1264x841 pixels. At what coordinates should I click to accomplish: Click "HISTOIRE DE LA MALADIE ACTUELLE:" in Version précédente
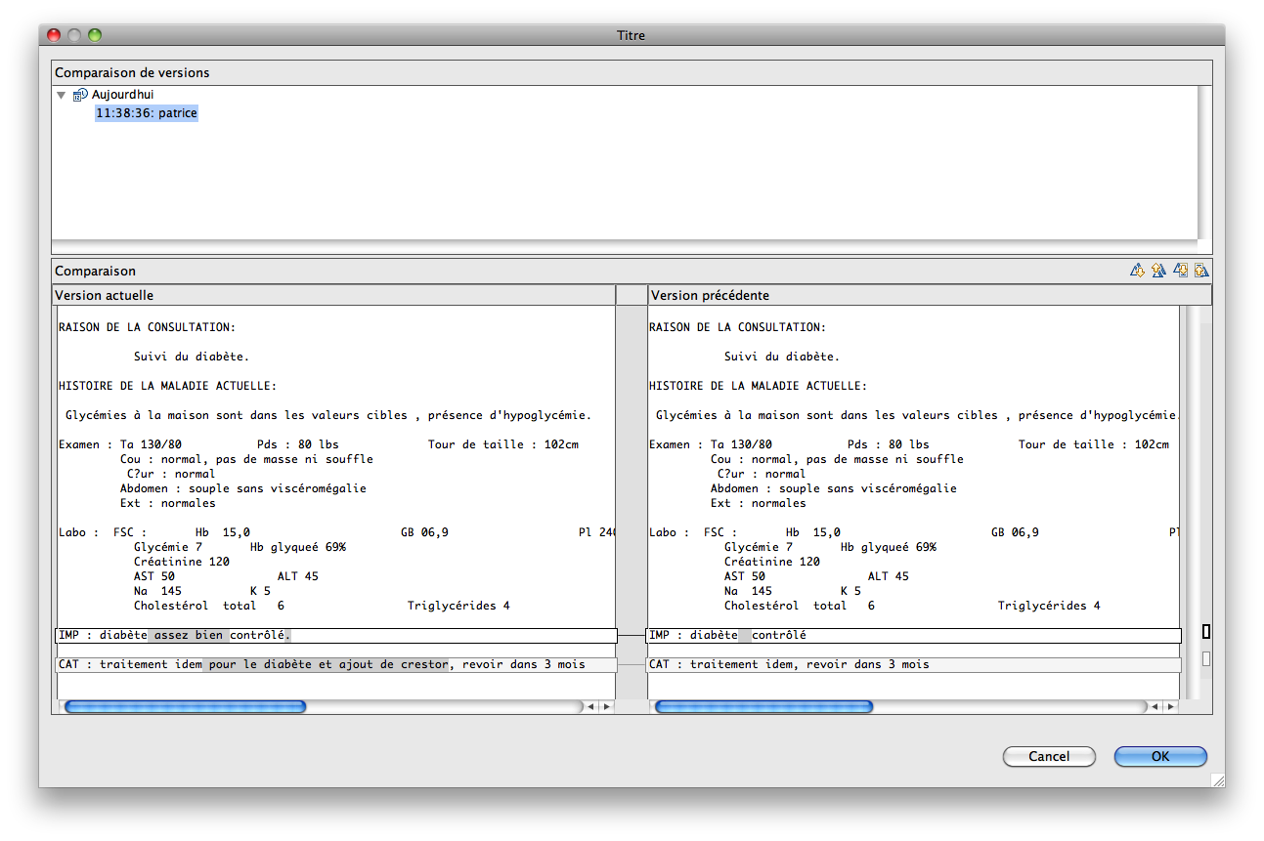758,386
